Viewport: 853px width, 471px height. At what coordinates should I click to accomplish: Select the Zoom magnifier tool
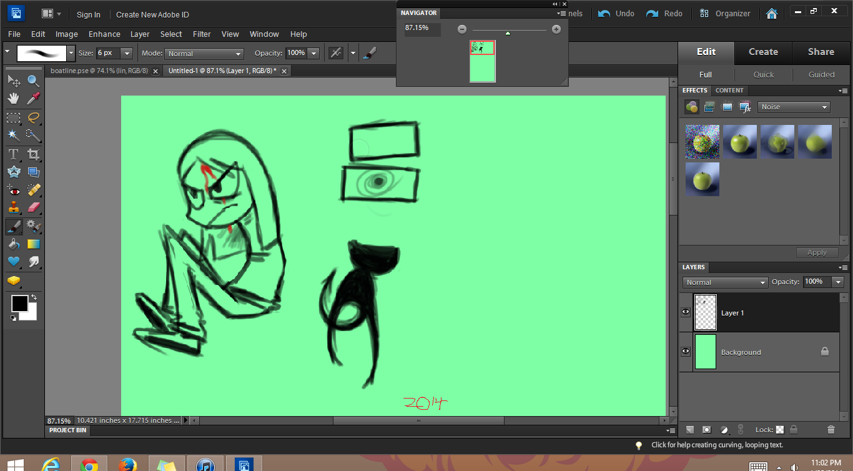[x=34, y=81]
